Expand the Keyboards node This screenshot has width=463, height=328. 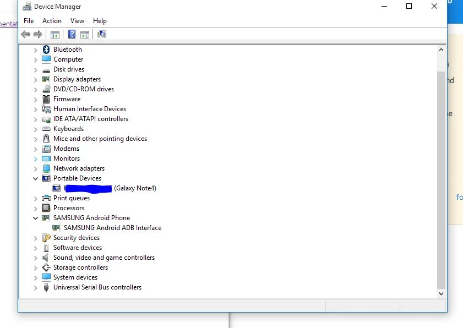click(35, 130)
